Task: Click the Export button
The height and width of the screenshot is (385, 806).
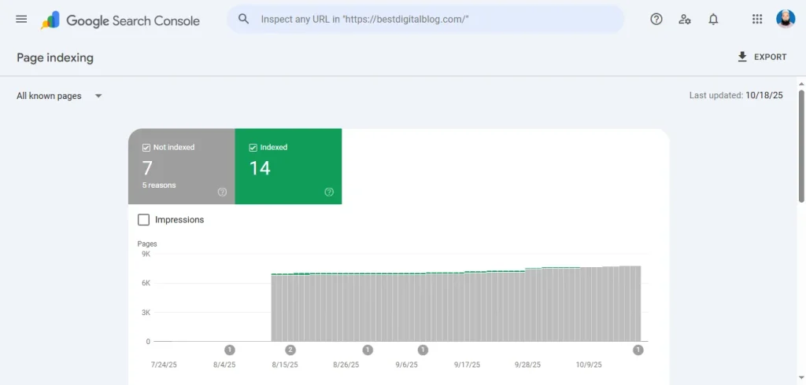Action: tap(761, 57)
